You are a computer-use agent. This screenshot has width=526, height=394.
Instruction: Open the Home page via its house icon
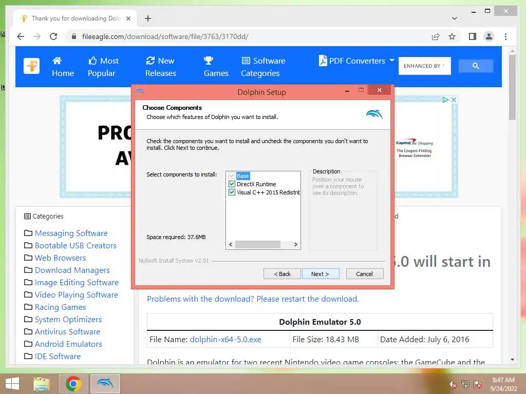(57, 61)
